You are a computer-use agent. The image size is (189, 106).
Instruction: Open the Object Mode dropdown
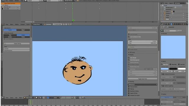click(29, 97)
